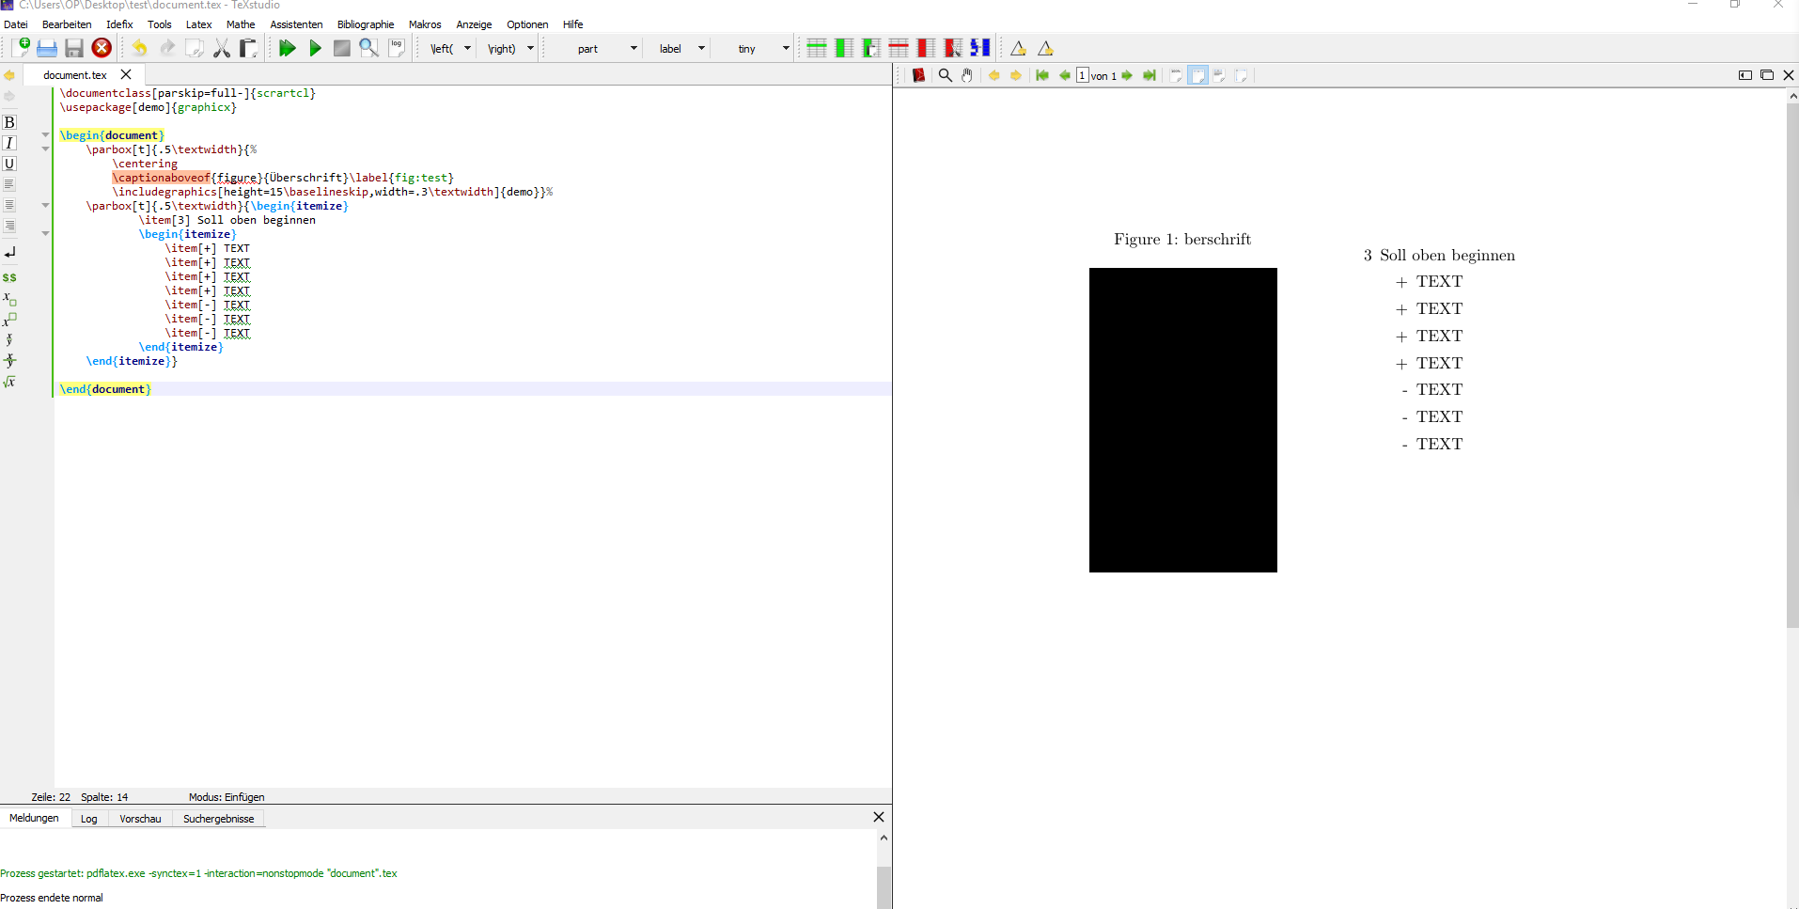
Task: Open the first warning triangle icon in toolbar
Action: click(x=1018, y=48)
